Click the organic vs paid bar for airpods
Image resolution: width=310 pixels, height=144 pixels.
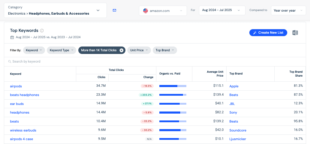173,86
